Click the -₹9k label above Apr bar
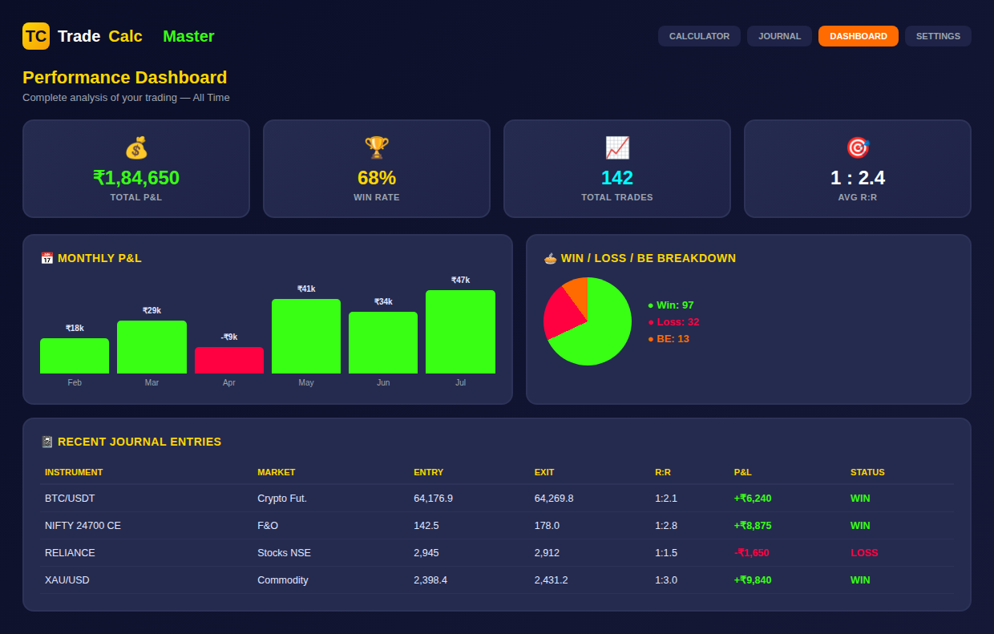Image resolution: width=994 pixels, height=634 pixels. tap(229, 337)
